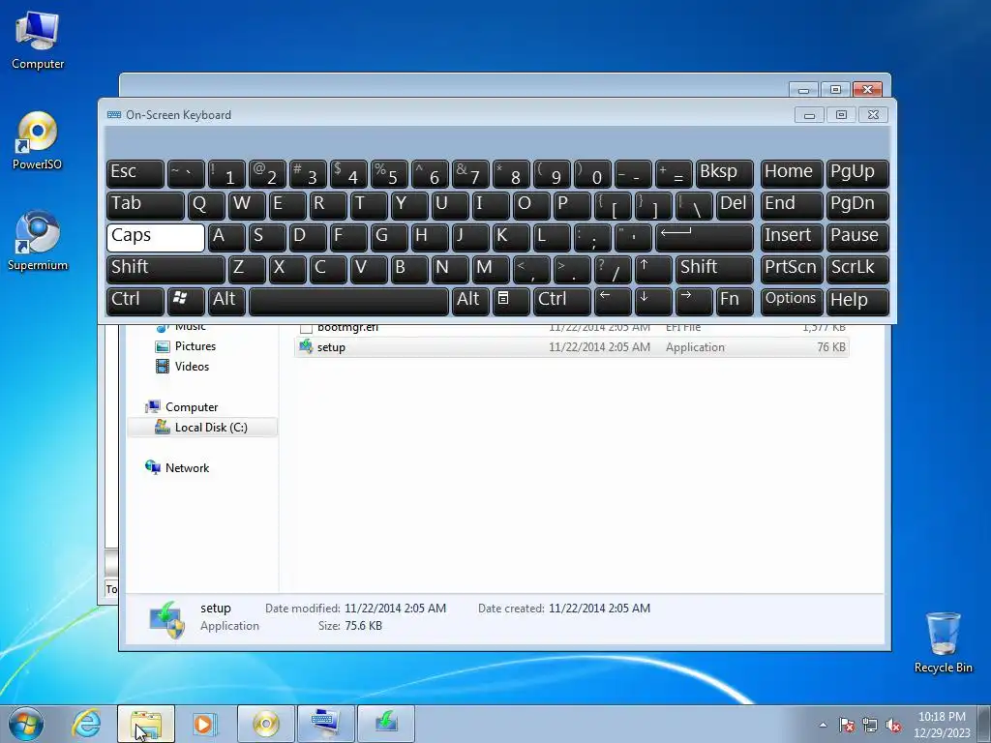Toggle the Fn key

(x=735, y=302)
